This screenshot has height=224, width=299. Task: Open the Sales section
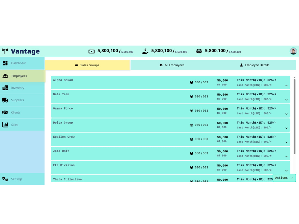coord(22,125)
